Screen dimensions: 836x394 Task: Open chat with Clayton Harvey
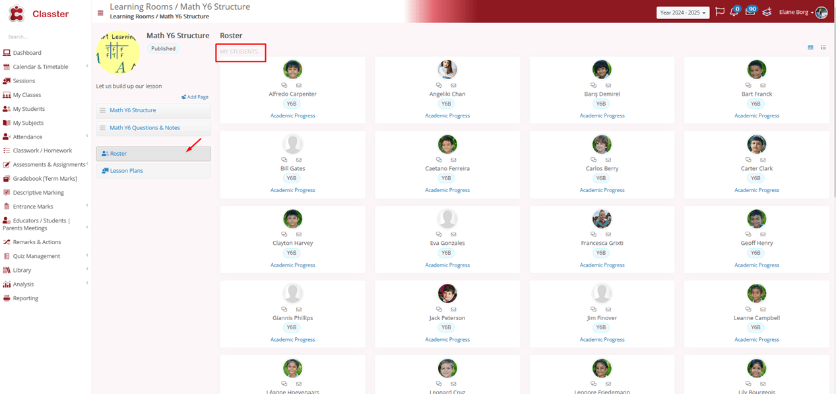tap(284, 234)
